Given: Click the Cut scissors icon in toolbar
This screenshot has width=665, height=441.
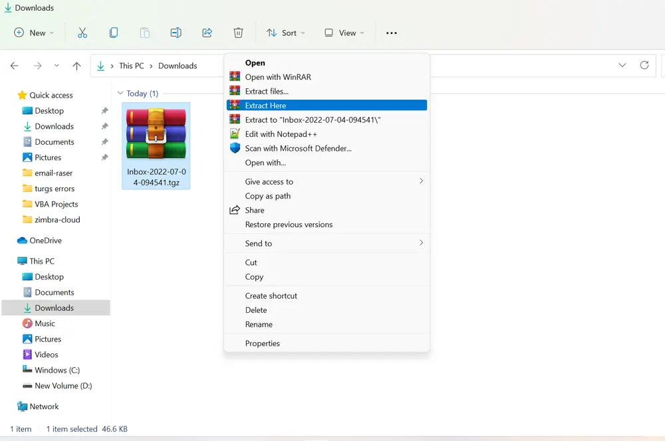Looking at the screenshot, I should (x=82, y=33).
